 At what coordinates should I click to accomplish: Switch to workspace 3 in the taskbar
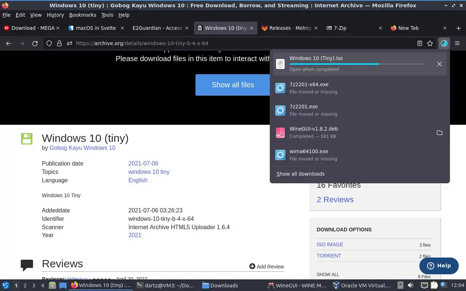coord(33,286)
